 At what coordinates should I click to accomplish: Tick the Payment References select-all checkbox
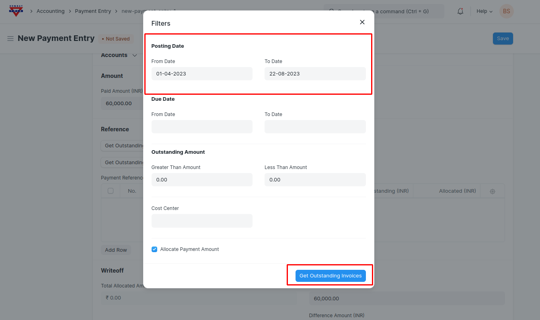coord(111,191)
